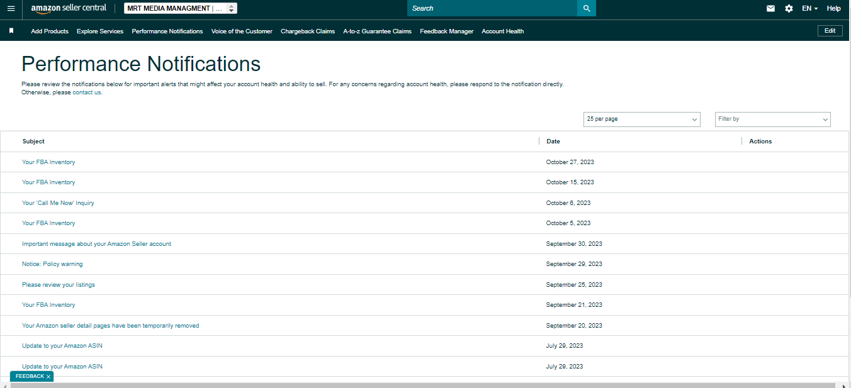Screen dimensions: 851x388
Task: Open the mail messages icon
Action: click(770, 8)
